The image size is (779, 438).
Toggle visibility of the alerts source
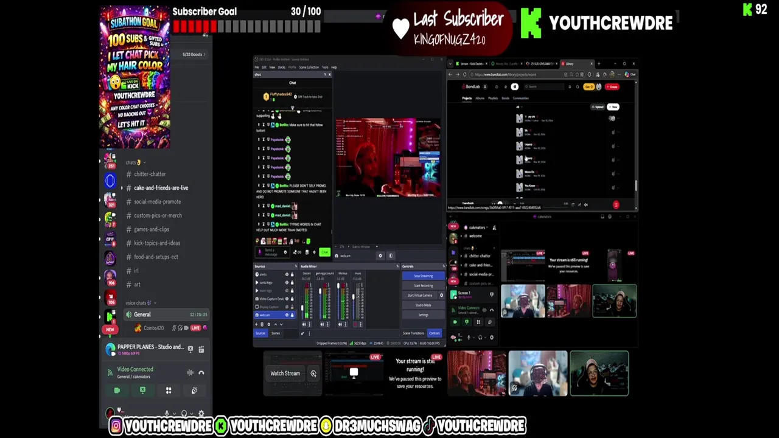pos(287,274)
